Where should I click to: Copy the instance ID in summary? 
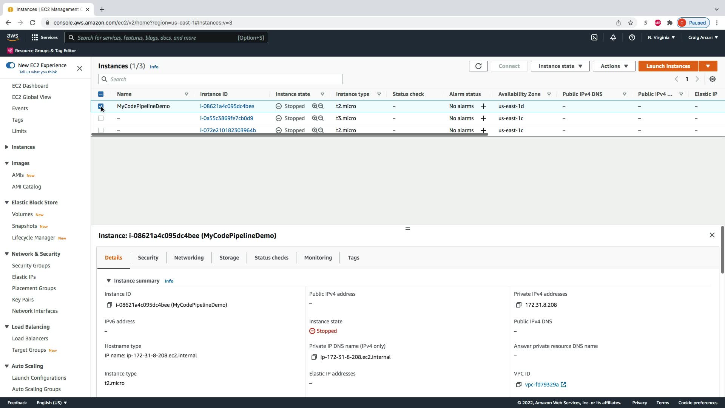tap(109, 305)
